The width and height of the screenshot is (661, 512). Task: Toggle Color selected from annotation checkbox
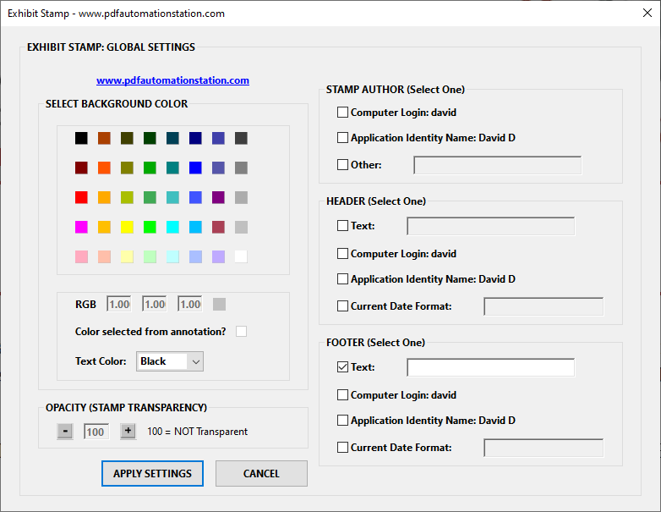pyautogui.click(x=241, y=332)
